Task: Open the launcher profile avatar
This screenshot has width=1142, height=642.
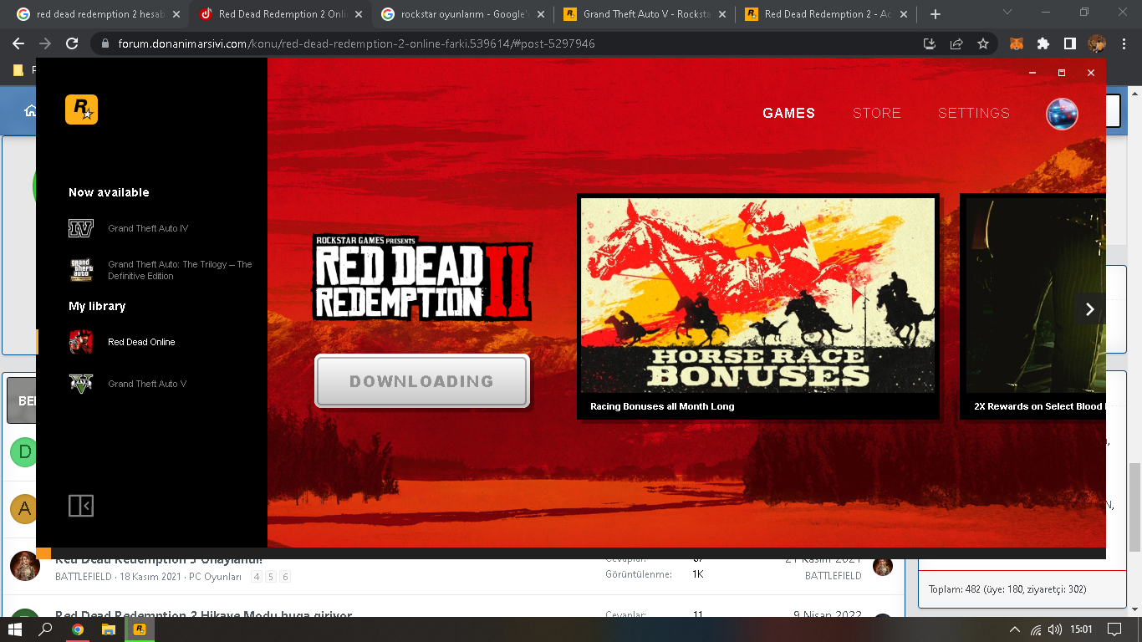Action: coord(1062,114)
